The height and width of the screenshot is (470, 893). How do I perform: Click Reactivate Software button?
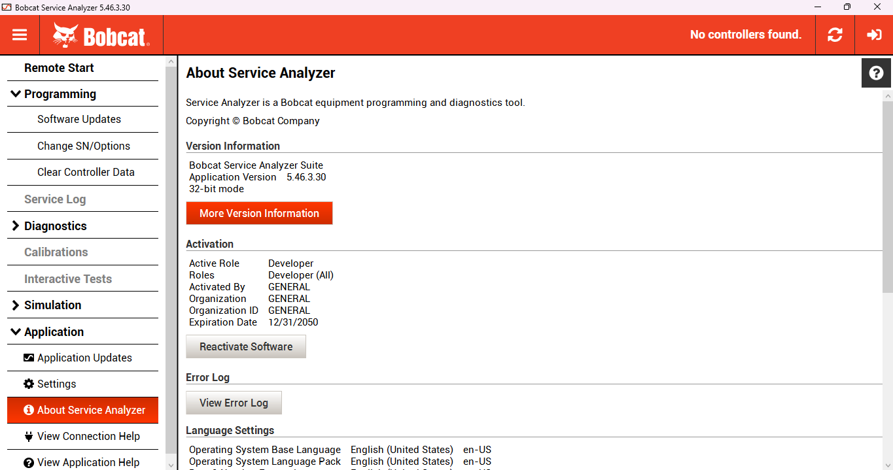click(x=246, y=346)
